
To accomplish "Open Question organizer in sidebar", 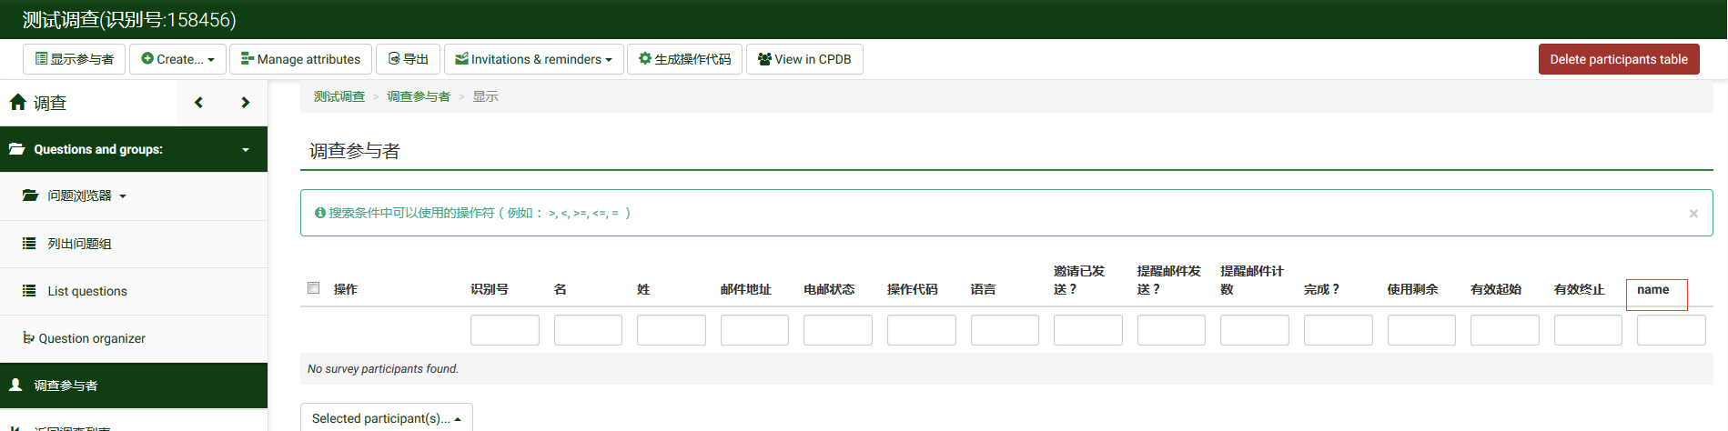I will coord(91,338).
